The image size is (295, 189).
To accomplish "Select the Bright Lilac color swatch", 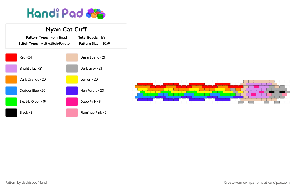I will coord(11,69).
